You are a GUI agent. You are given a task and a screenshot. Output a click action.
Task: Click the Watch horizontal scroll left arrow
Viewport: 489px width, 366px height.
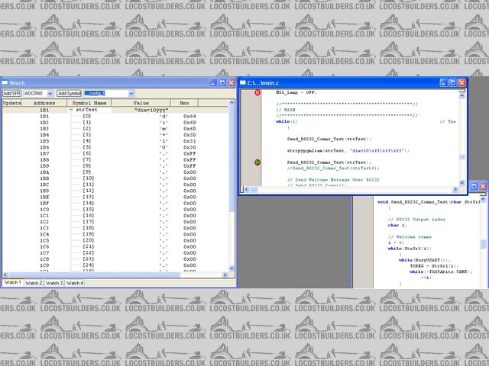[x=5, y=274]
